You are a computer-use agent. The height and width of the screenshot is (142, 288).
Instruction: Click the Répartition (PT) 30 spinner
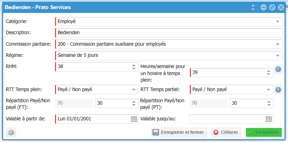coord(269,103)
